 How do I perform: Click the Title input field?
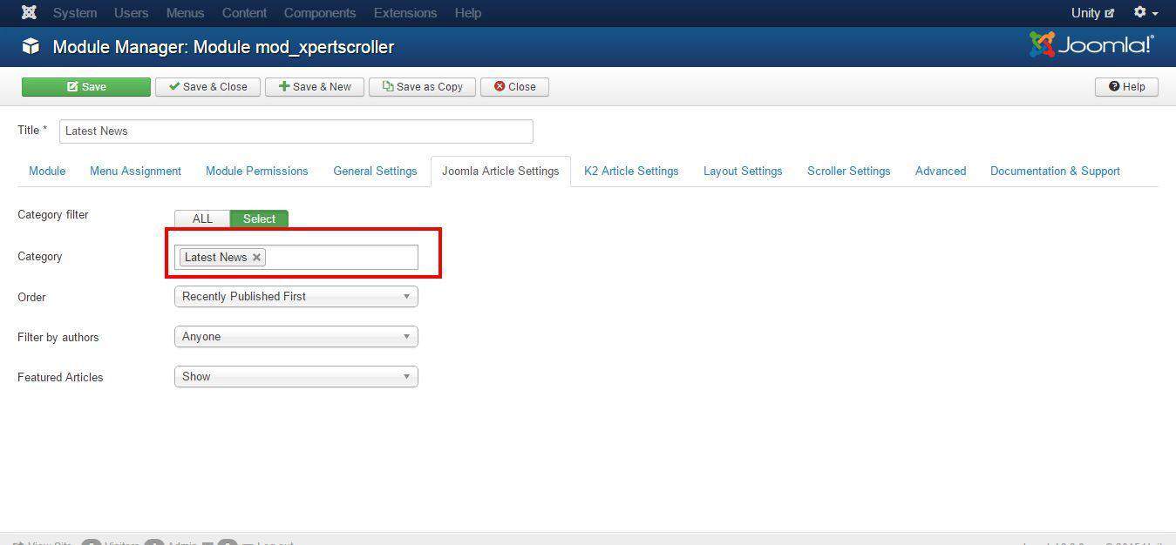(x=296, y=131)
